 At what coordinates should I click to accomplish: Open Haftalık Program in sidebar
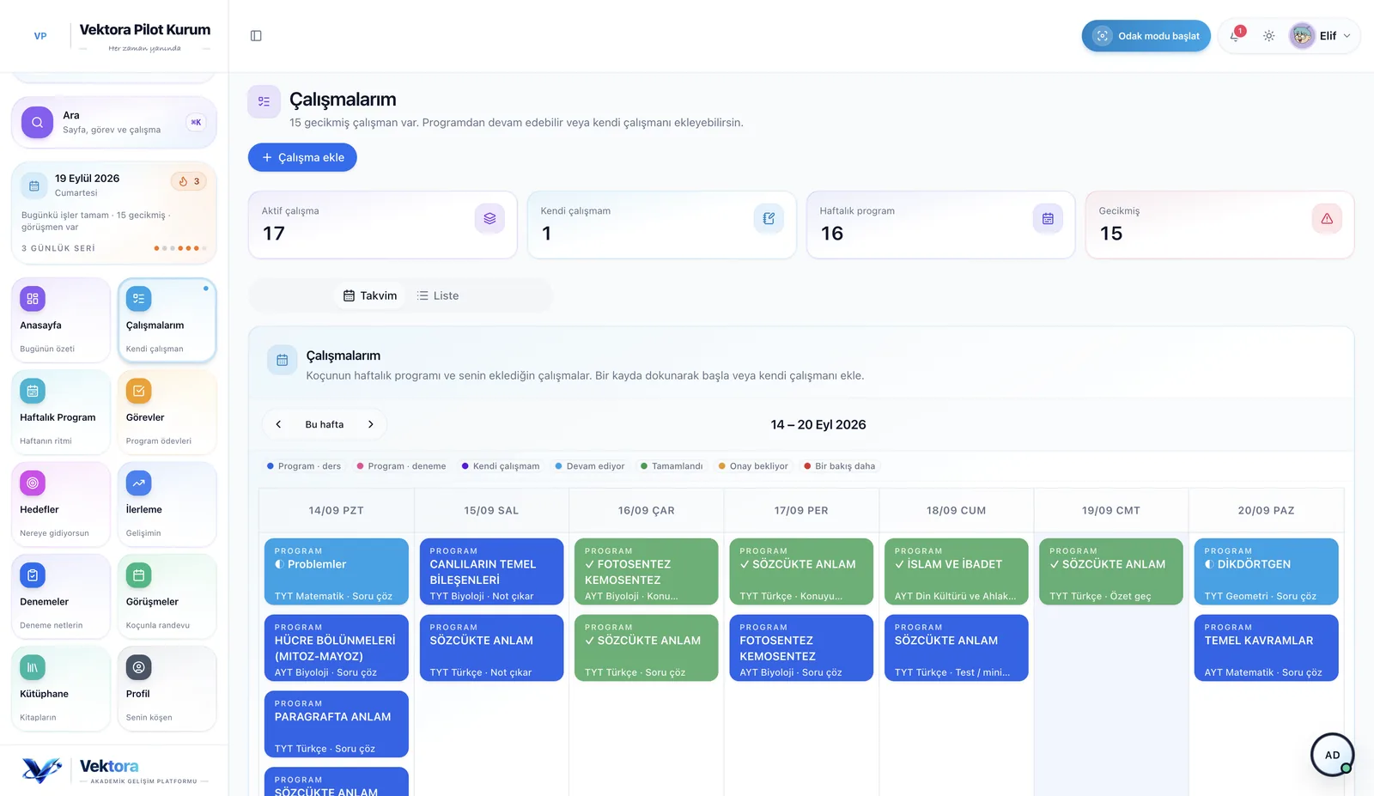click(61, 412)
